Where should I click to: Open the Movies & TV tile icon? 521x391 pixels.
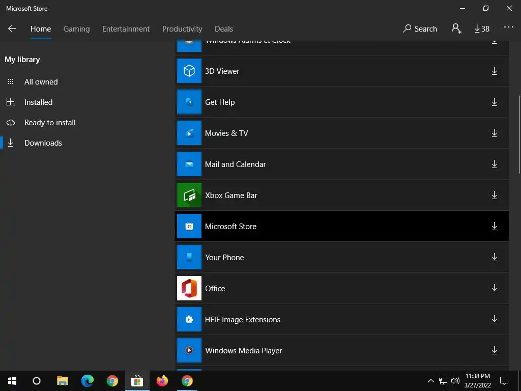pos(189,133)
